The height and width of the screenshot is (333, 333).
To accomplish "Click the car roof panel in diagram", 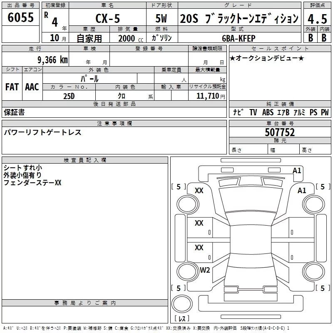I will click(251, 239).
